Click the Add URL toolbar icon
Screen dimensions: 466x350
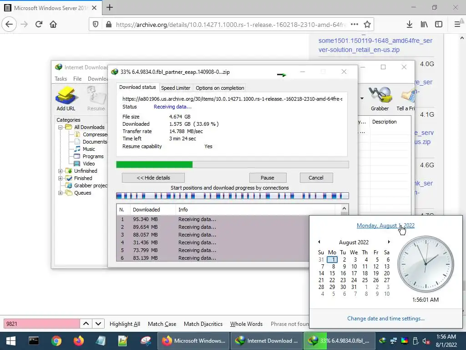pos(66,99)
